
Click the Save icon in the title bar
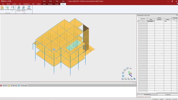(4, 1)
